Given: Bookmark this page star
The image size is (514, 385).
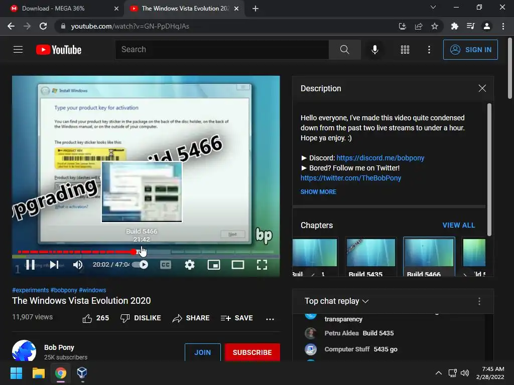Looking at the screenshot, I should click(x=434, y=26).
